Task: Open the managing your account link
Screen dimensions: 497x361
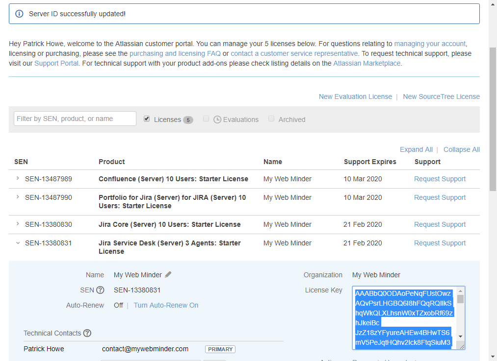Action: click(430, 44)
